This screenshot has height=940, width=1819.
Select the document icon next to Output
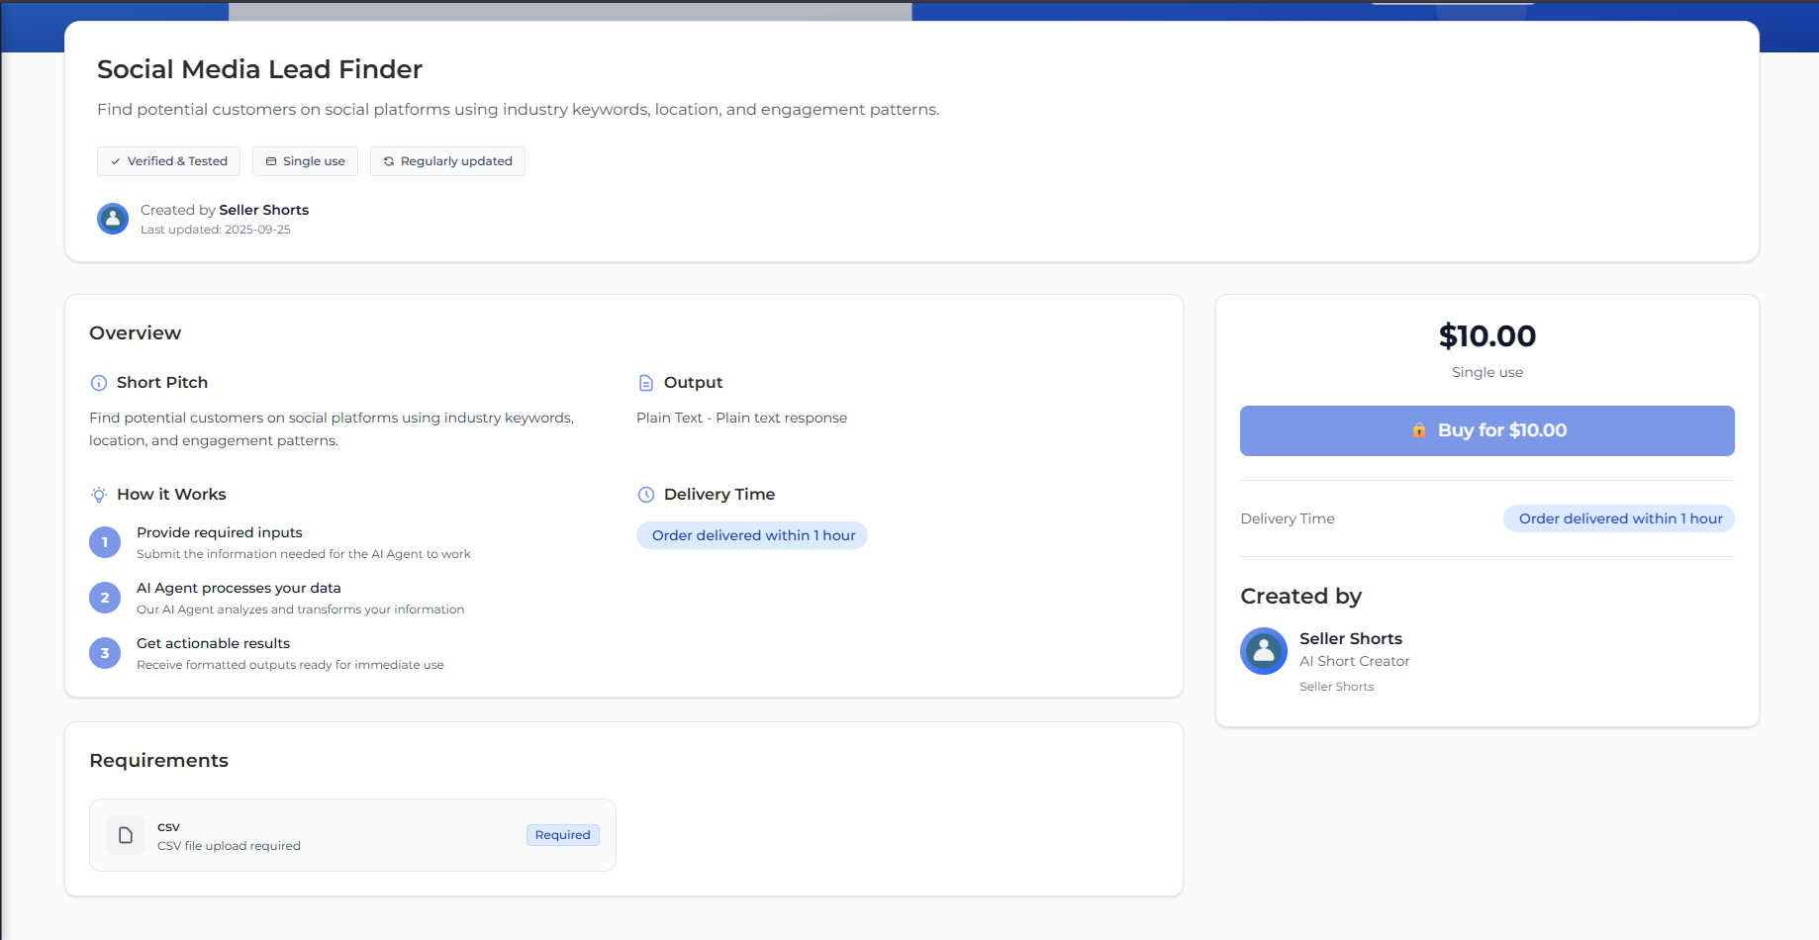pyautogui.click(x=646, y=382)
